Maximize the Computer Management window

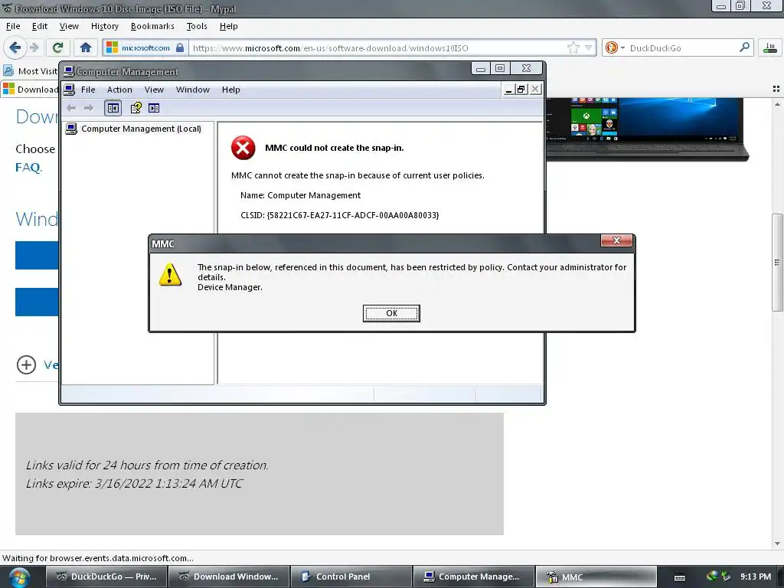pos(500,68)
